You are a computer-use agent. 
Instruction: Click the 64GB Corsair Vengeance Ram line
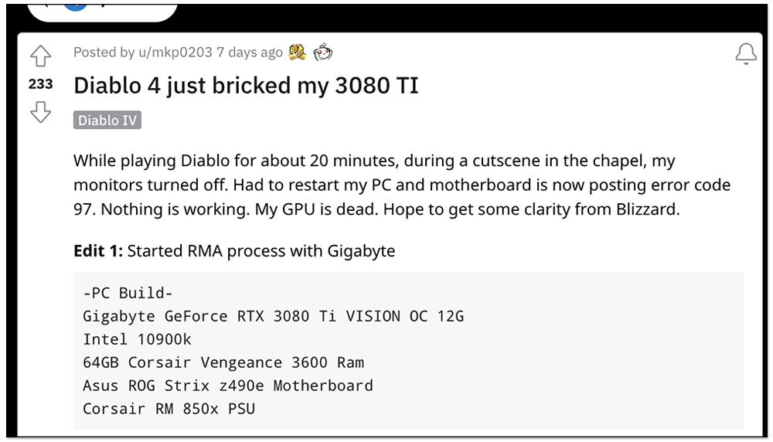(223, 362)
